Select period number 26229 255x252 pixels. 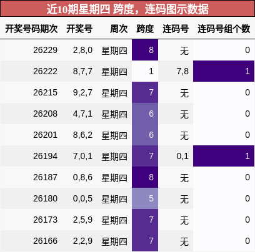click(45, 50)
